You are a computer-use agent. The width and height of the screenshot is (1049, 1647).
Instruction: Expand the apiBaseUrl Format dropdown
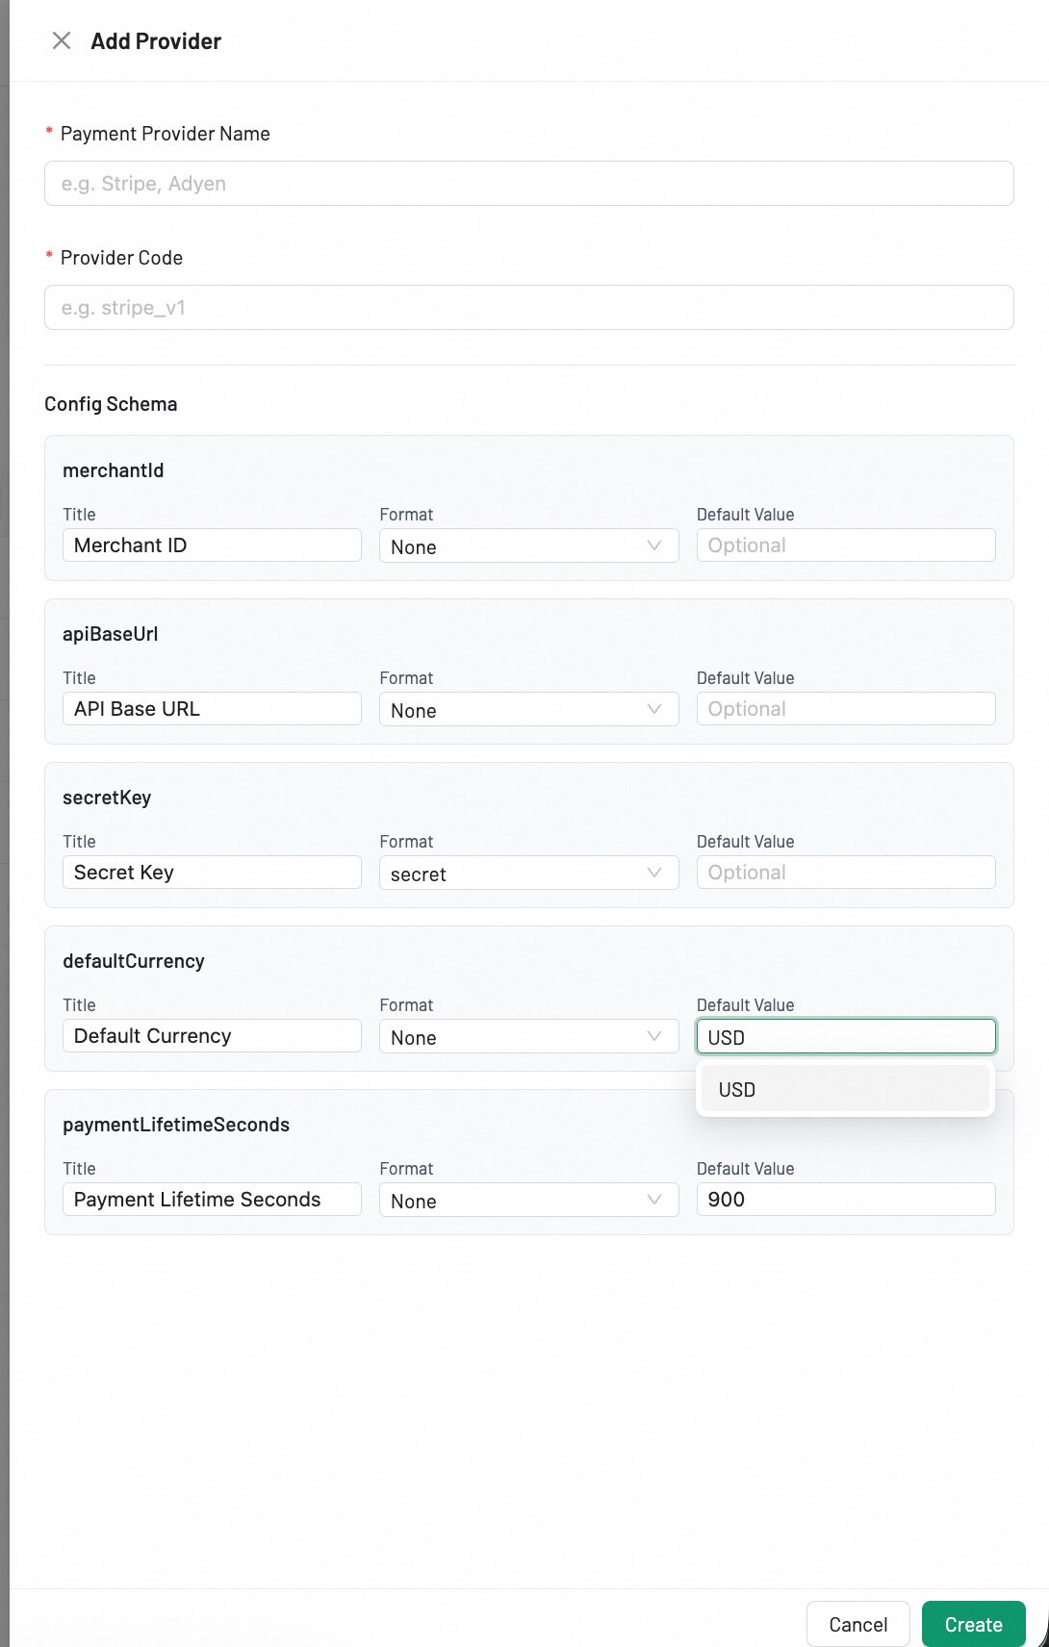pyautogui.click(x=528, y=709)
